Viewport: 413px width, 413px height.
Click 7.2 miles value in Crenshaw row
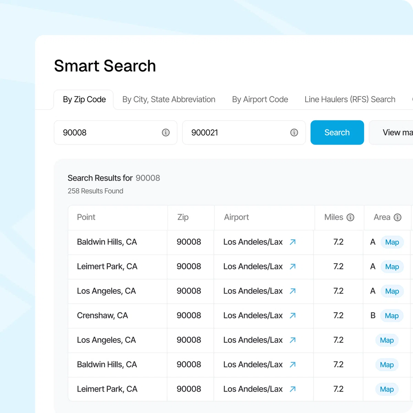(338, 315)
